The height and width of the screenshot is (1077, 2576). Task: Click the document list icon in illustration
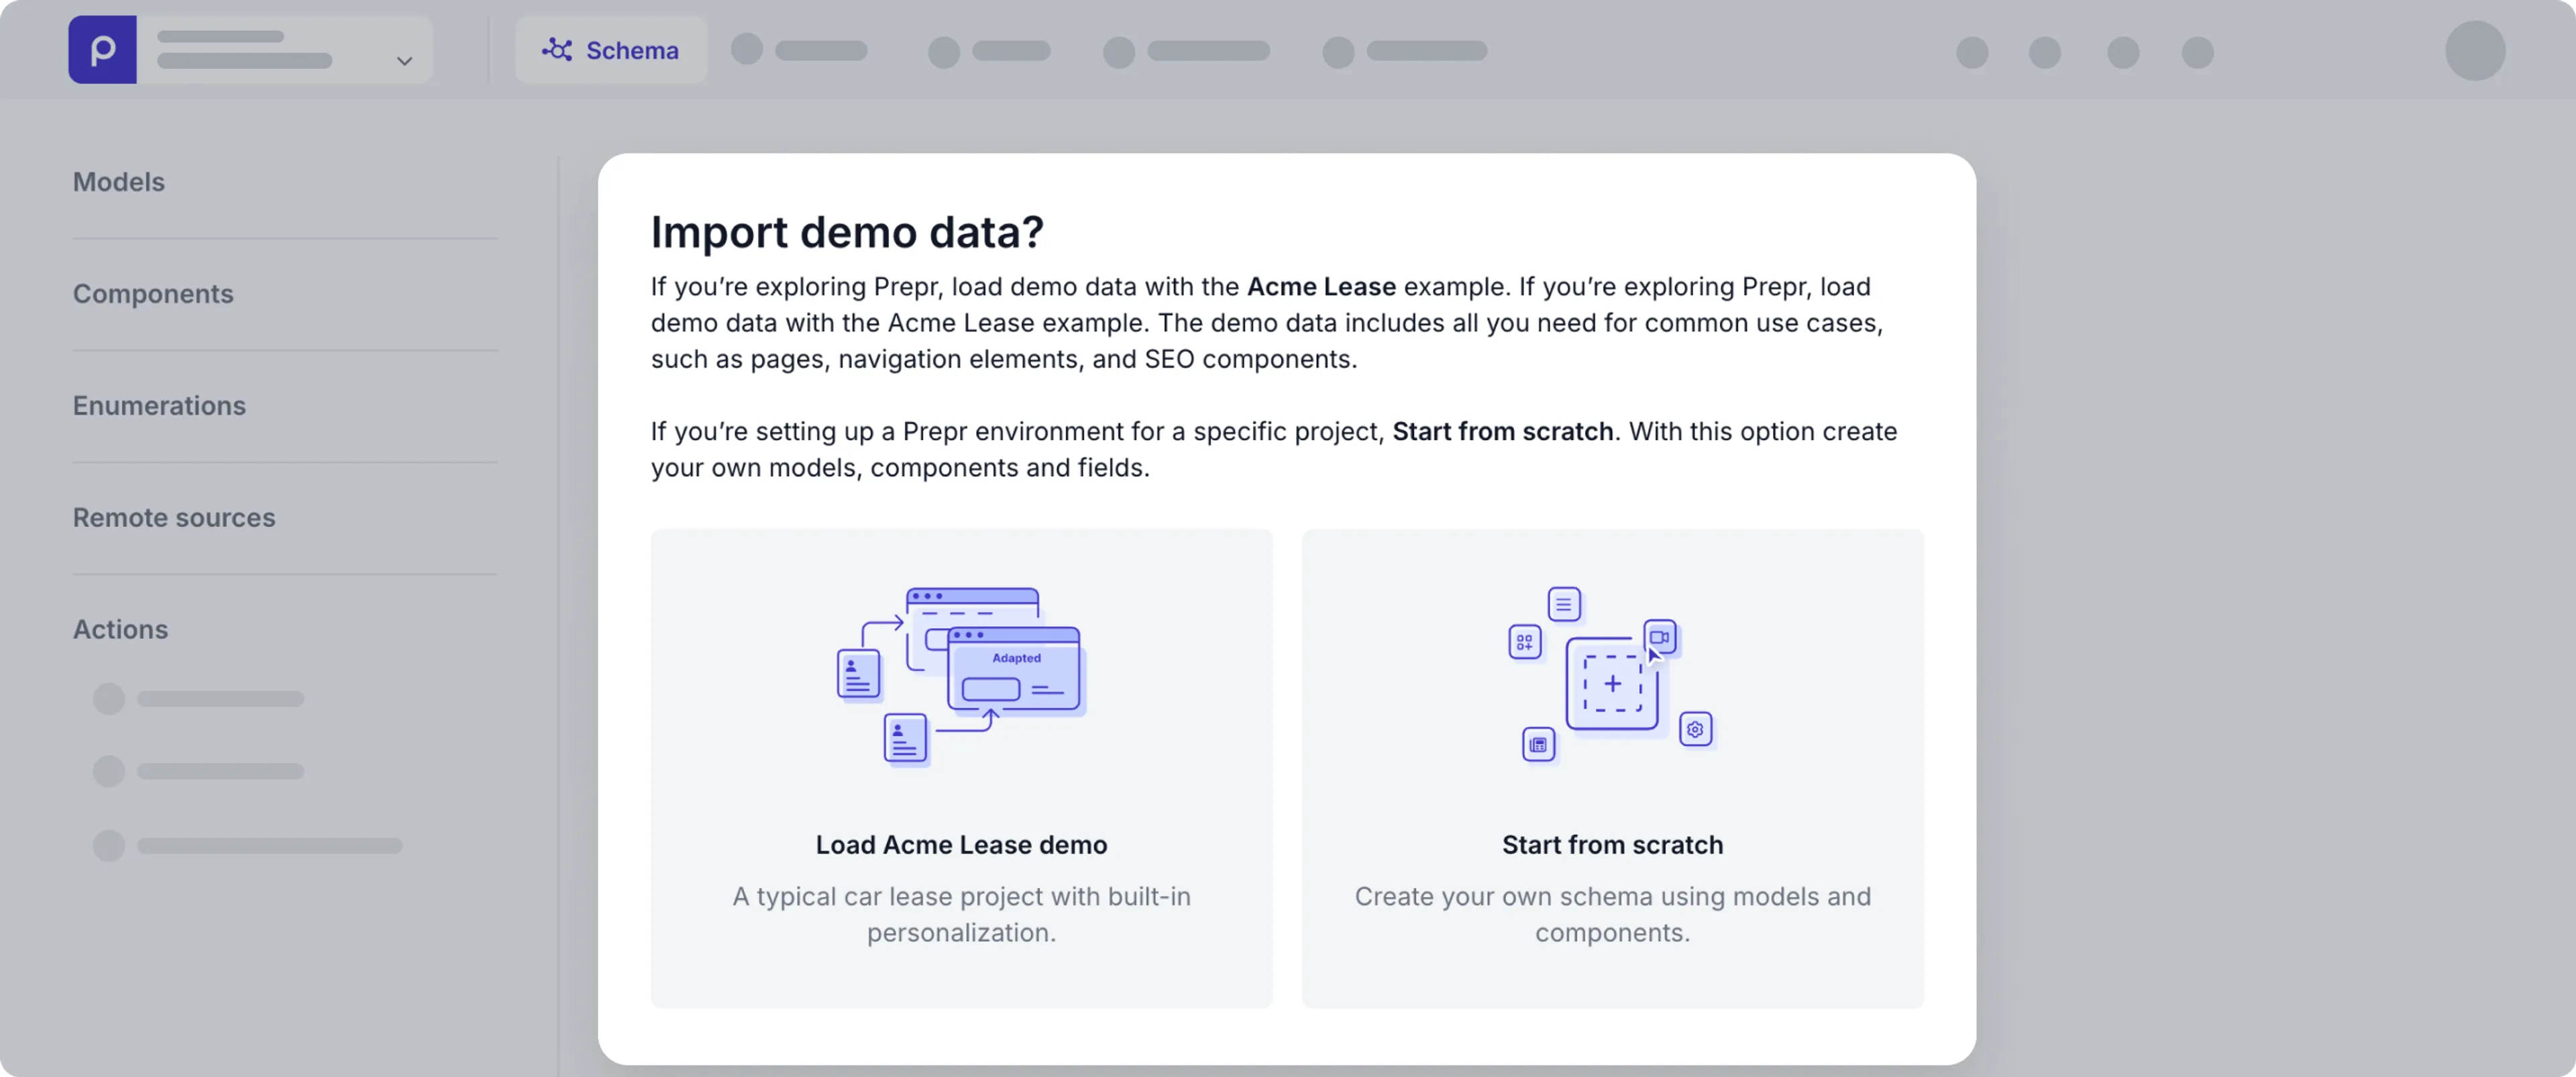pyautogui.click(x=1563, y=604)
